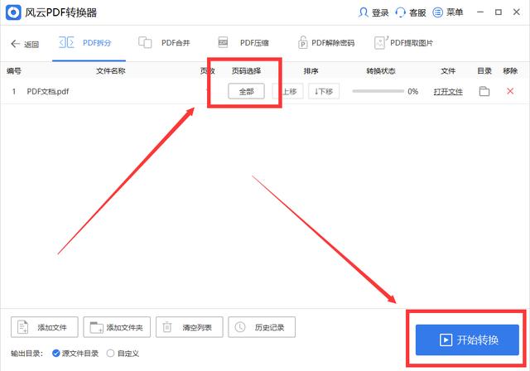This screenshot has height=371, width=530.
Task: Select 源文件目录 output option
Action: point(75,354)
